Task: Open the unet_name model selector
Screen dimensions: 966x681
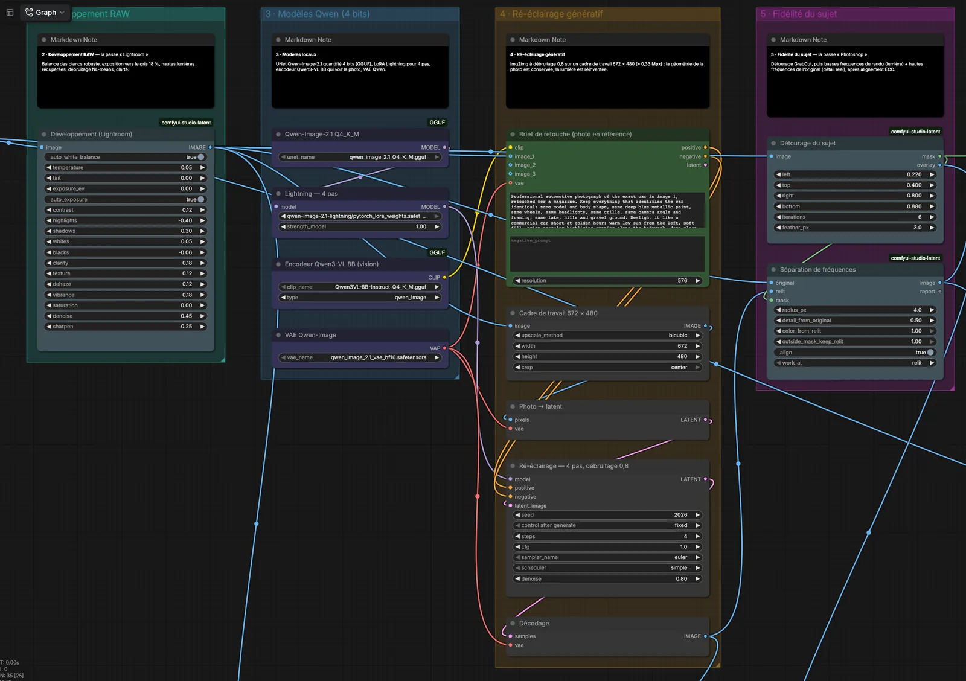Action: (360, 157)
